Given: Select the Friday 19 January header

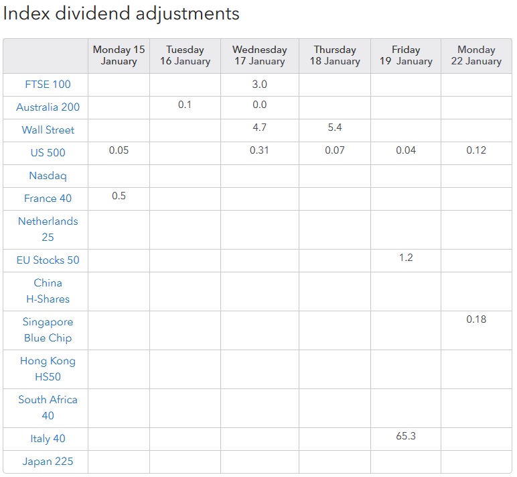Looking at the screenshot, I should pos(406,56).
